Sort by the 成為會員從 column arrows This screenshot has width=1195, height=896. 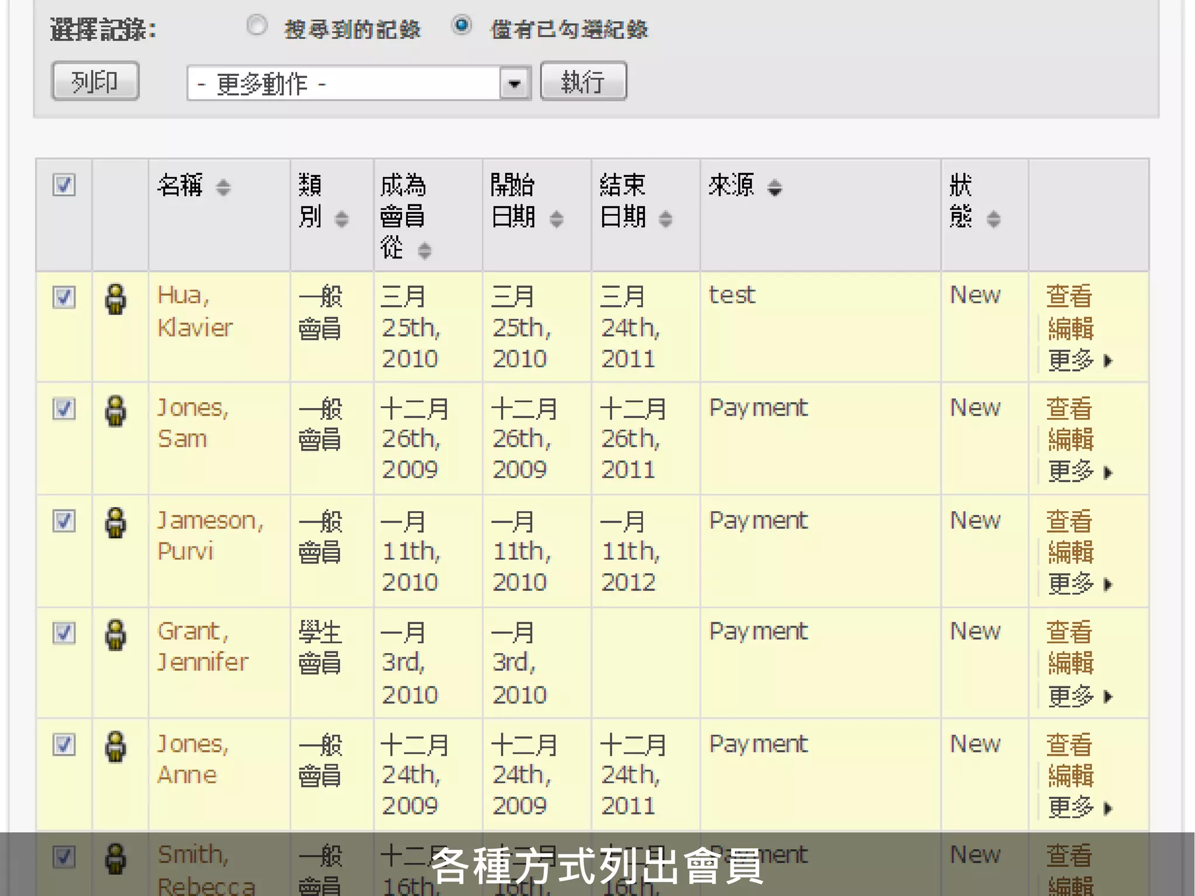pyautogui.click(x=425, y=250)
